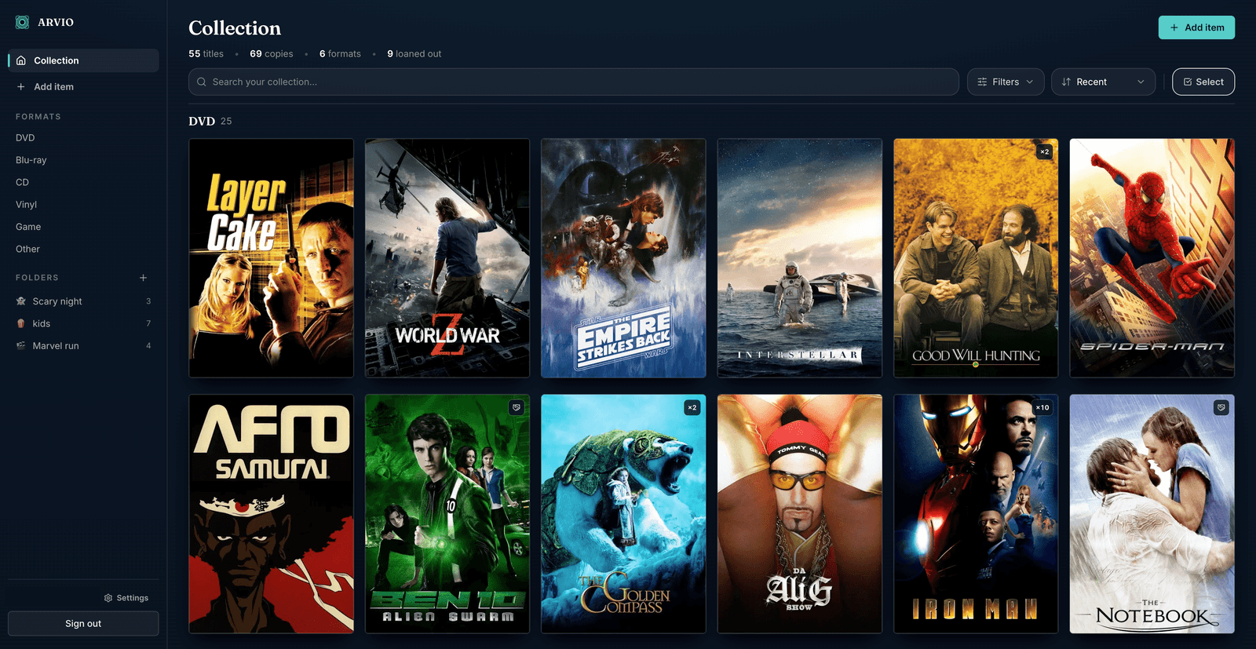The height and width of the screenshot is (649, 1256).
Task: Open the World War Z cover
Action: 447,258
